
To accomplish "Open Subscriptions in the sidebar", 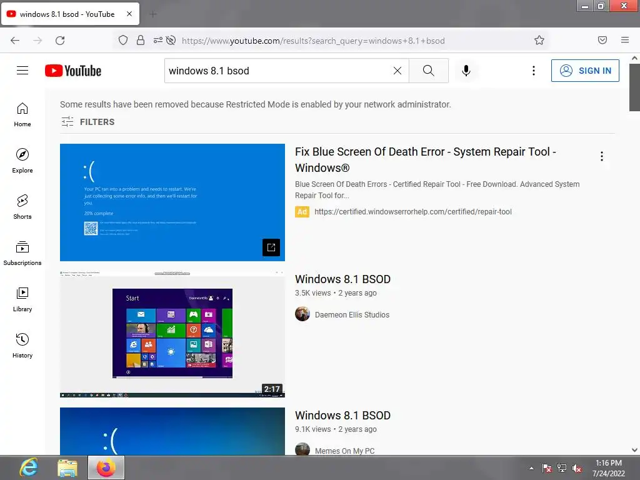I will [x=22, y=253].
